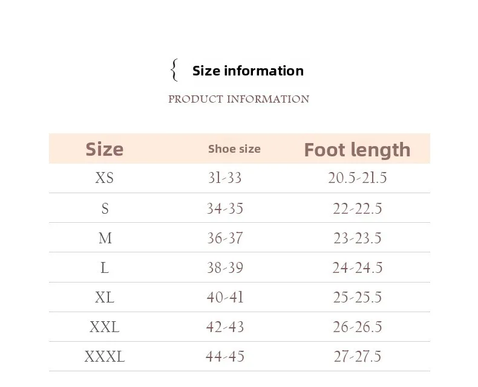Viewport: 478px width, 387px height.
Task: Select the XL size row label
Action: tap(105, 297)
